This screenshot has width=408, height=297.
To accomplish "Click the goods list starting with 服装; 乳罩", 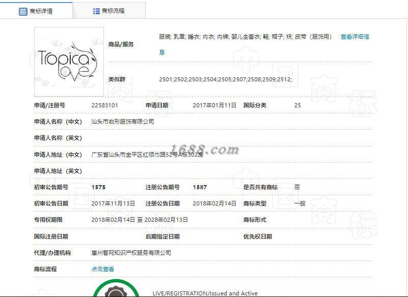I will (246, 37).
